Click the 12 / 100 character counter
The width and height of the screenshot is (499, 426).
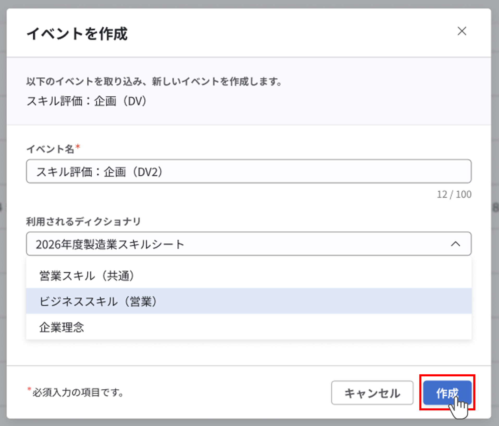pyautogui.click(x=454, y=194)
